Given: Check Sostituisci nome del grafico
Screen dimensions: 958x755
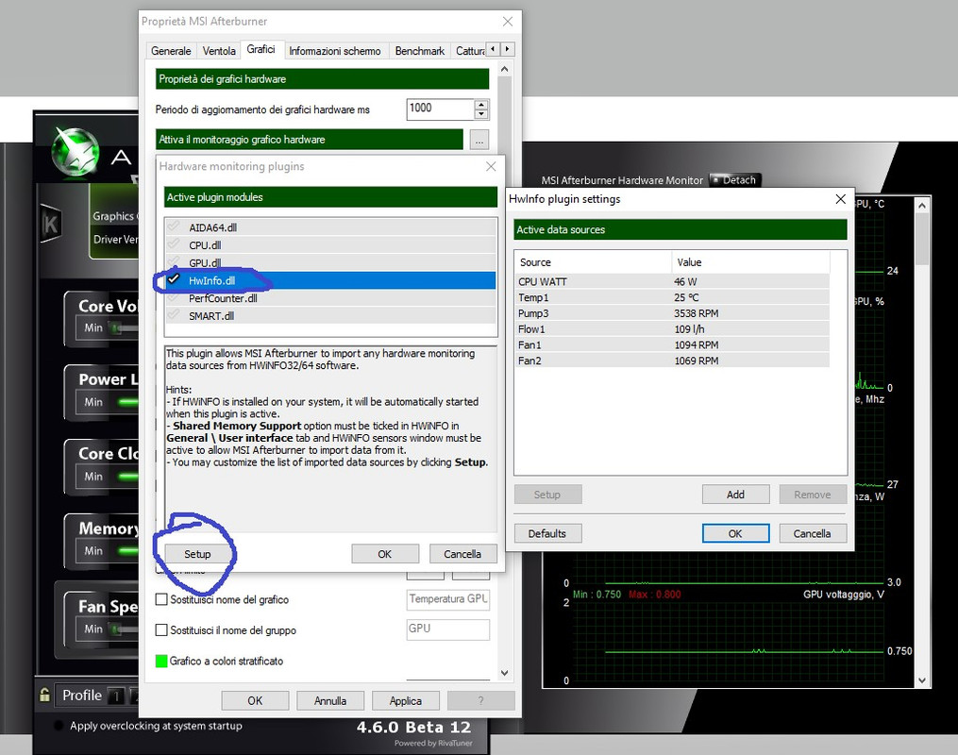Looking at the screenshot, I should (x=161, y=599).
